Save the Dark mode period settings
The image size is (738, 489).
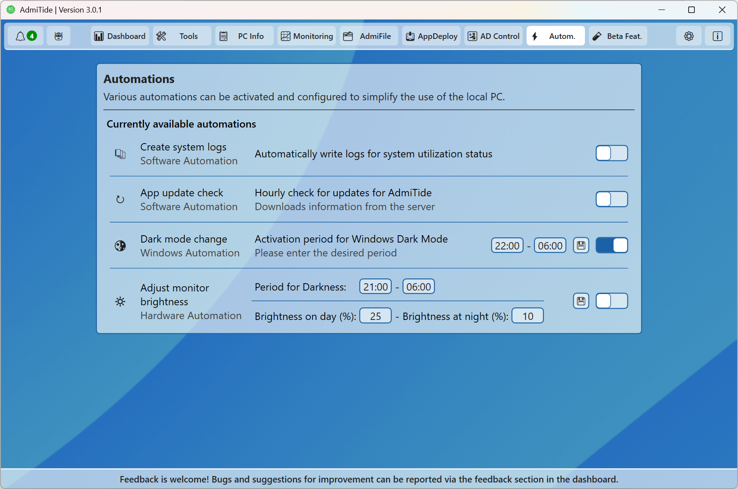581,246
